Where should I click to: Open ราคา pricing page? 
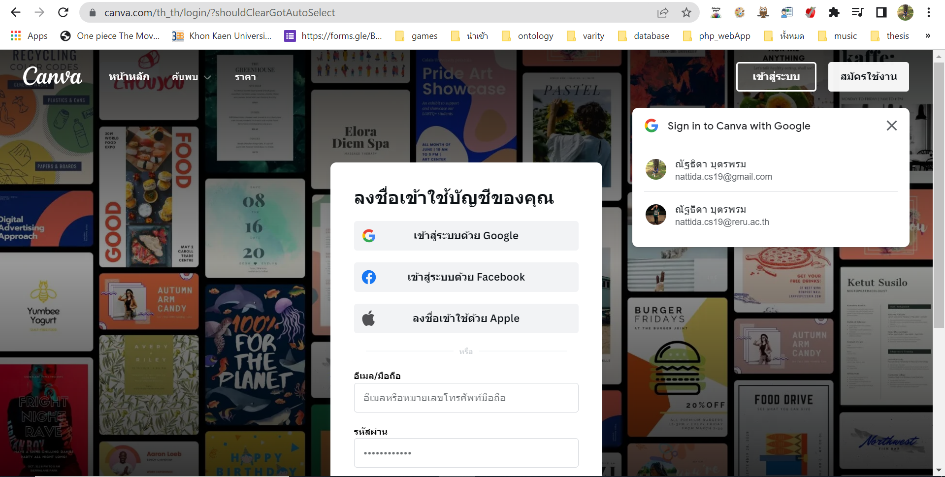click(245, 77)
